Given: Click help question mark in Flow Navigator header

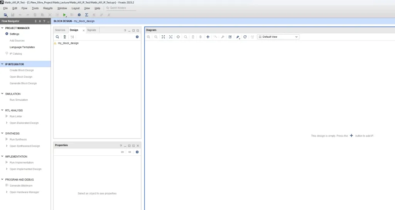Looking at the screenshot, I should coord(44,21).
